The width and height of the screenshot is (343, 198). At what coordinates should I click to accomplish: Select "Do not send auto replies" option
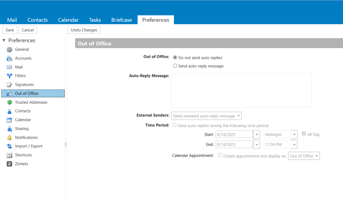175,58
